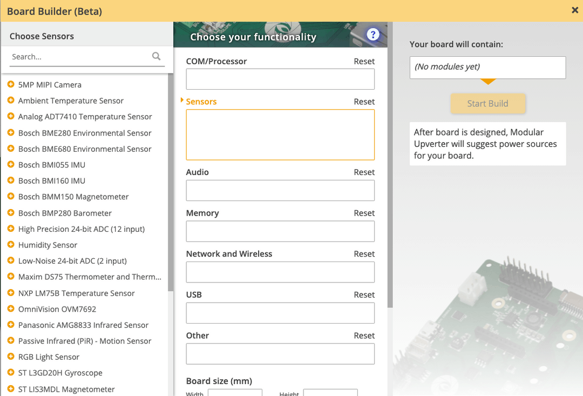Add ST L3GD20H Gyroscope with its plus icon
The image size is (583, 396).
[x=11, y=373]
